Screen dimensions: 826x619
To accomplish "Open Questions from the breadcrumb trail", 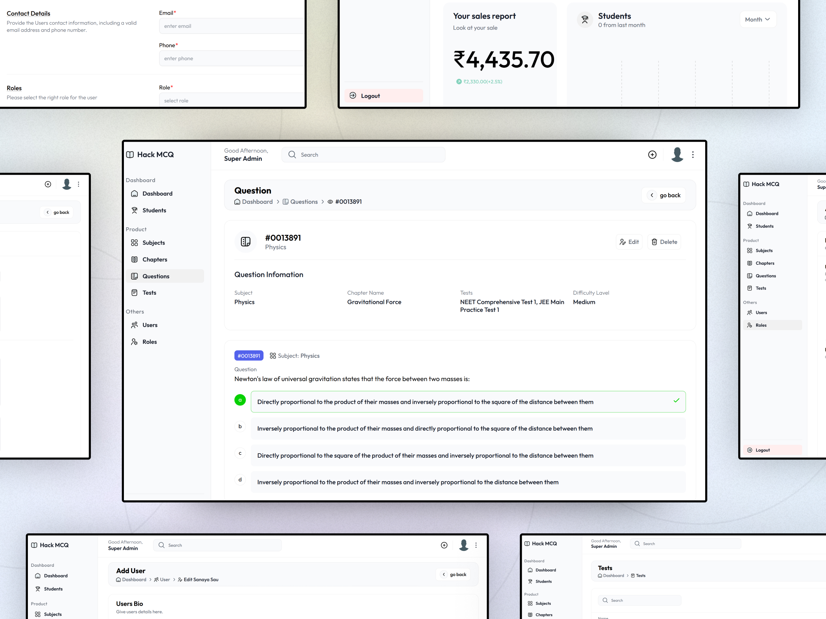I will (x=304, y=202).
